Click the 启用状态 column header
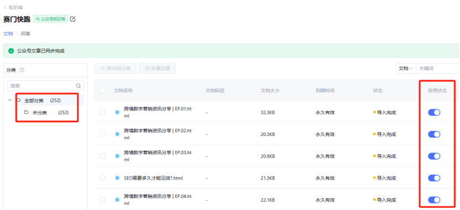 [x=437, y=91]
